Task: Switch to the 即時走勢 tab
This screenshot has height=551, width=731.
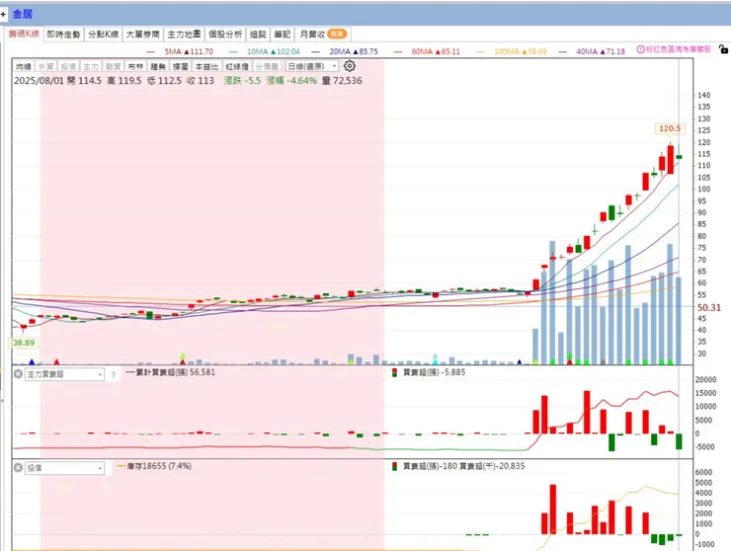Action: 63,34
